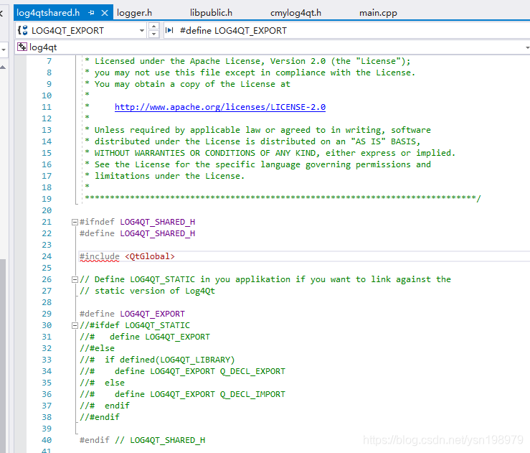
Task: Open the log4qt project dropdown
Action: (527, 47)
